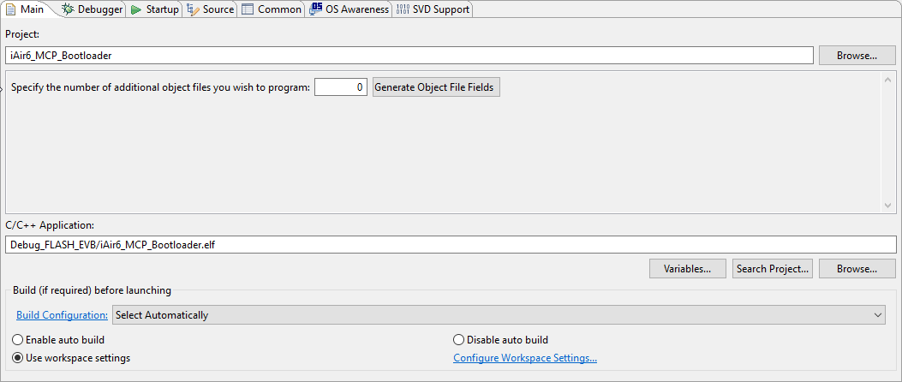Click the Startup tab green arrow icon
902x382 pixels.
point(136,9)
